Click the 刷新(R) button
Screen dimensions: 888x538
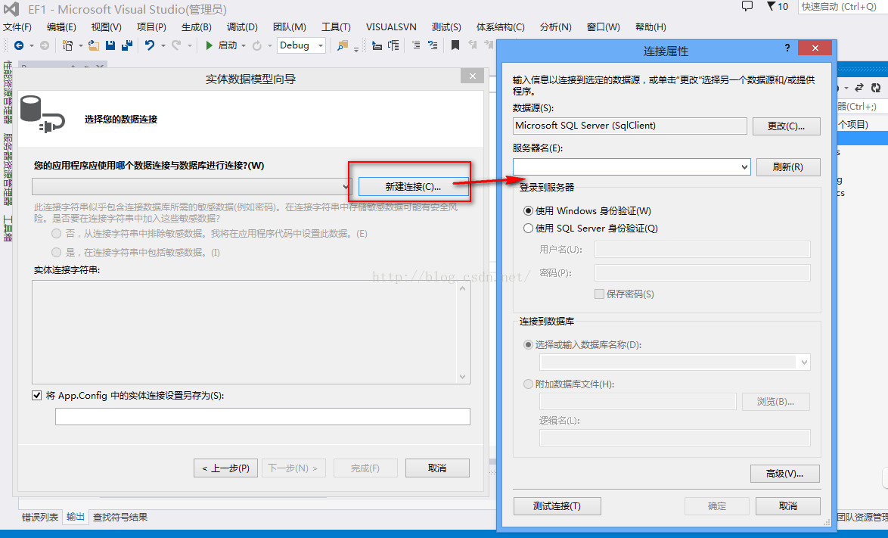787,167
